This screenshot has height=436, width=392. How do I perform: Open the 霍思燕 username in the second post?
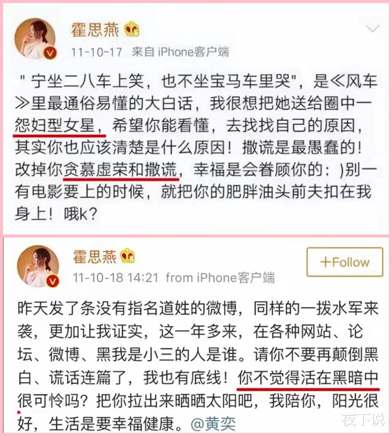point(95,257)
